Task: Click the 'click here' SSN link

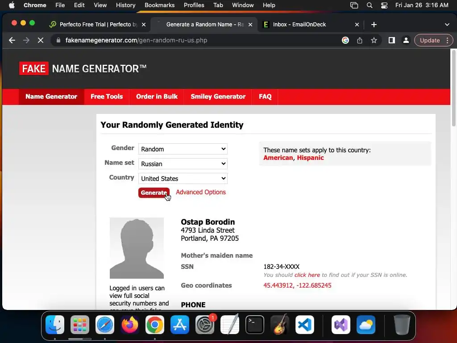Action: click(x=307, y=275)
